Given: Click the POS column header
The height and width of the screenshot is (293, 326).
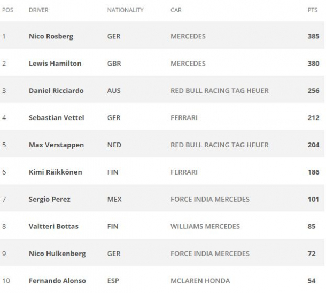Looking at the screenshot, I should tap(7, 10).
